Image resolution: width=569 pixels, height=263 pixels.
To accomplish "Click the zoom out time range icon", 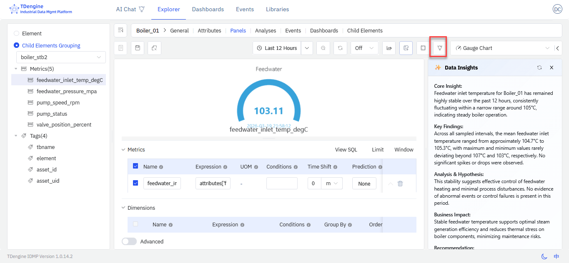I will click(323, 48).
